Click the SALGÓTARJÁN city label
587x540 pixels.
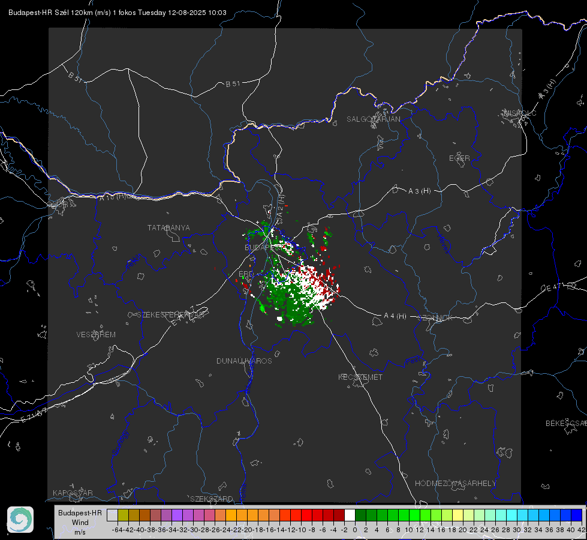click(x=373, y=119)
